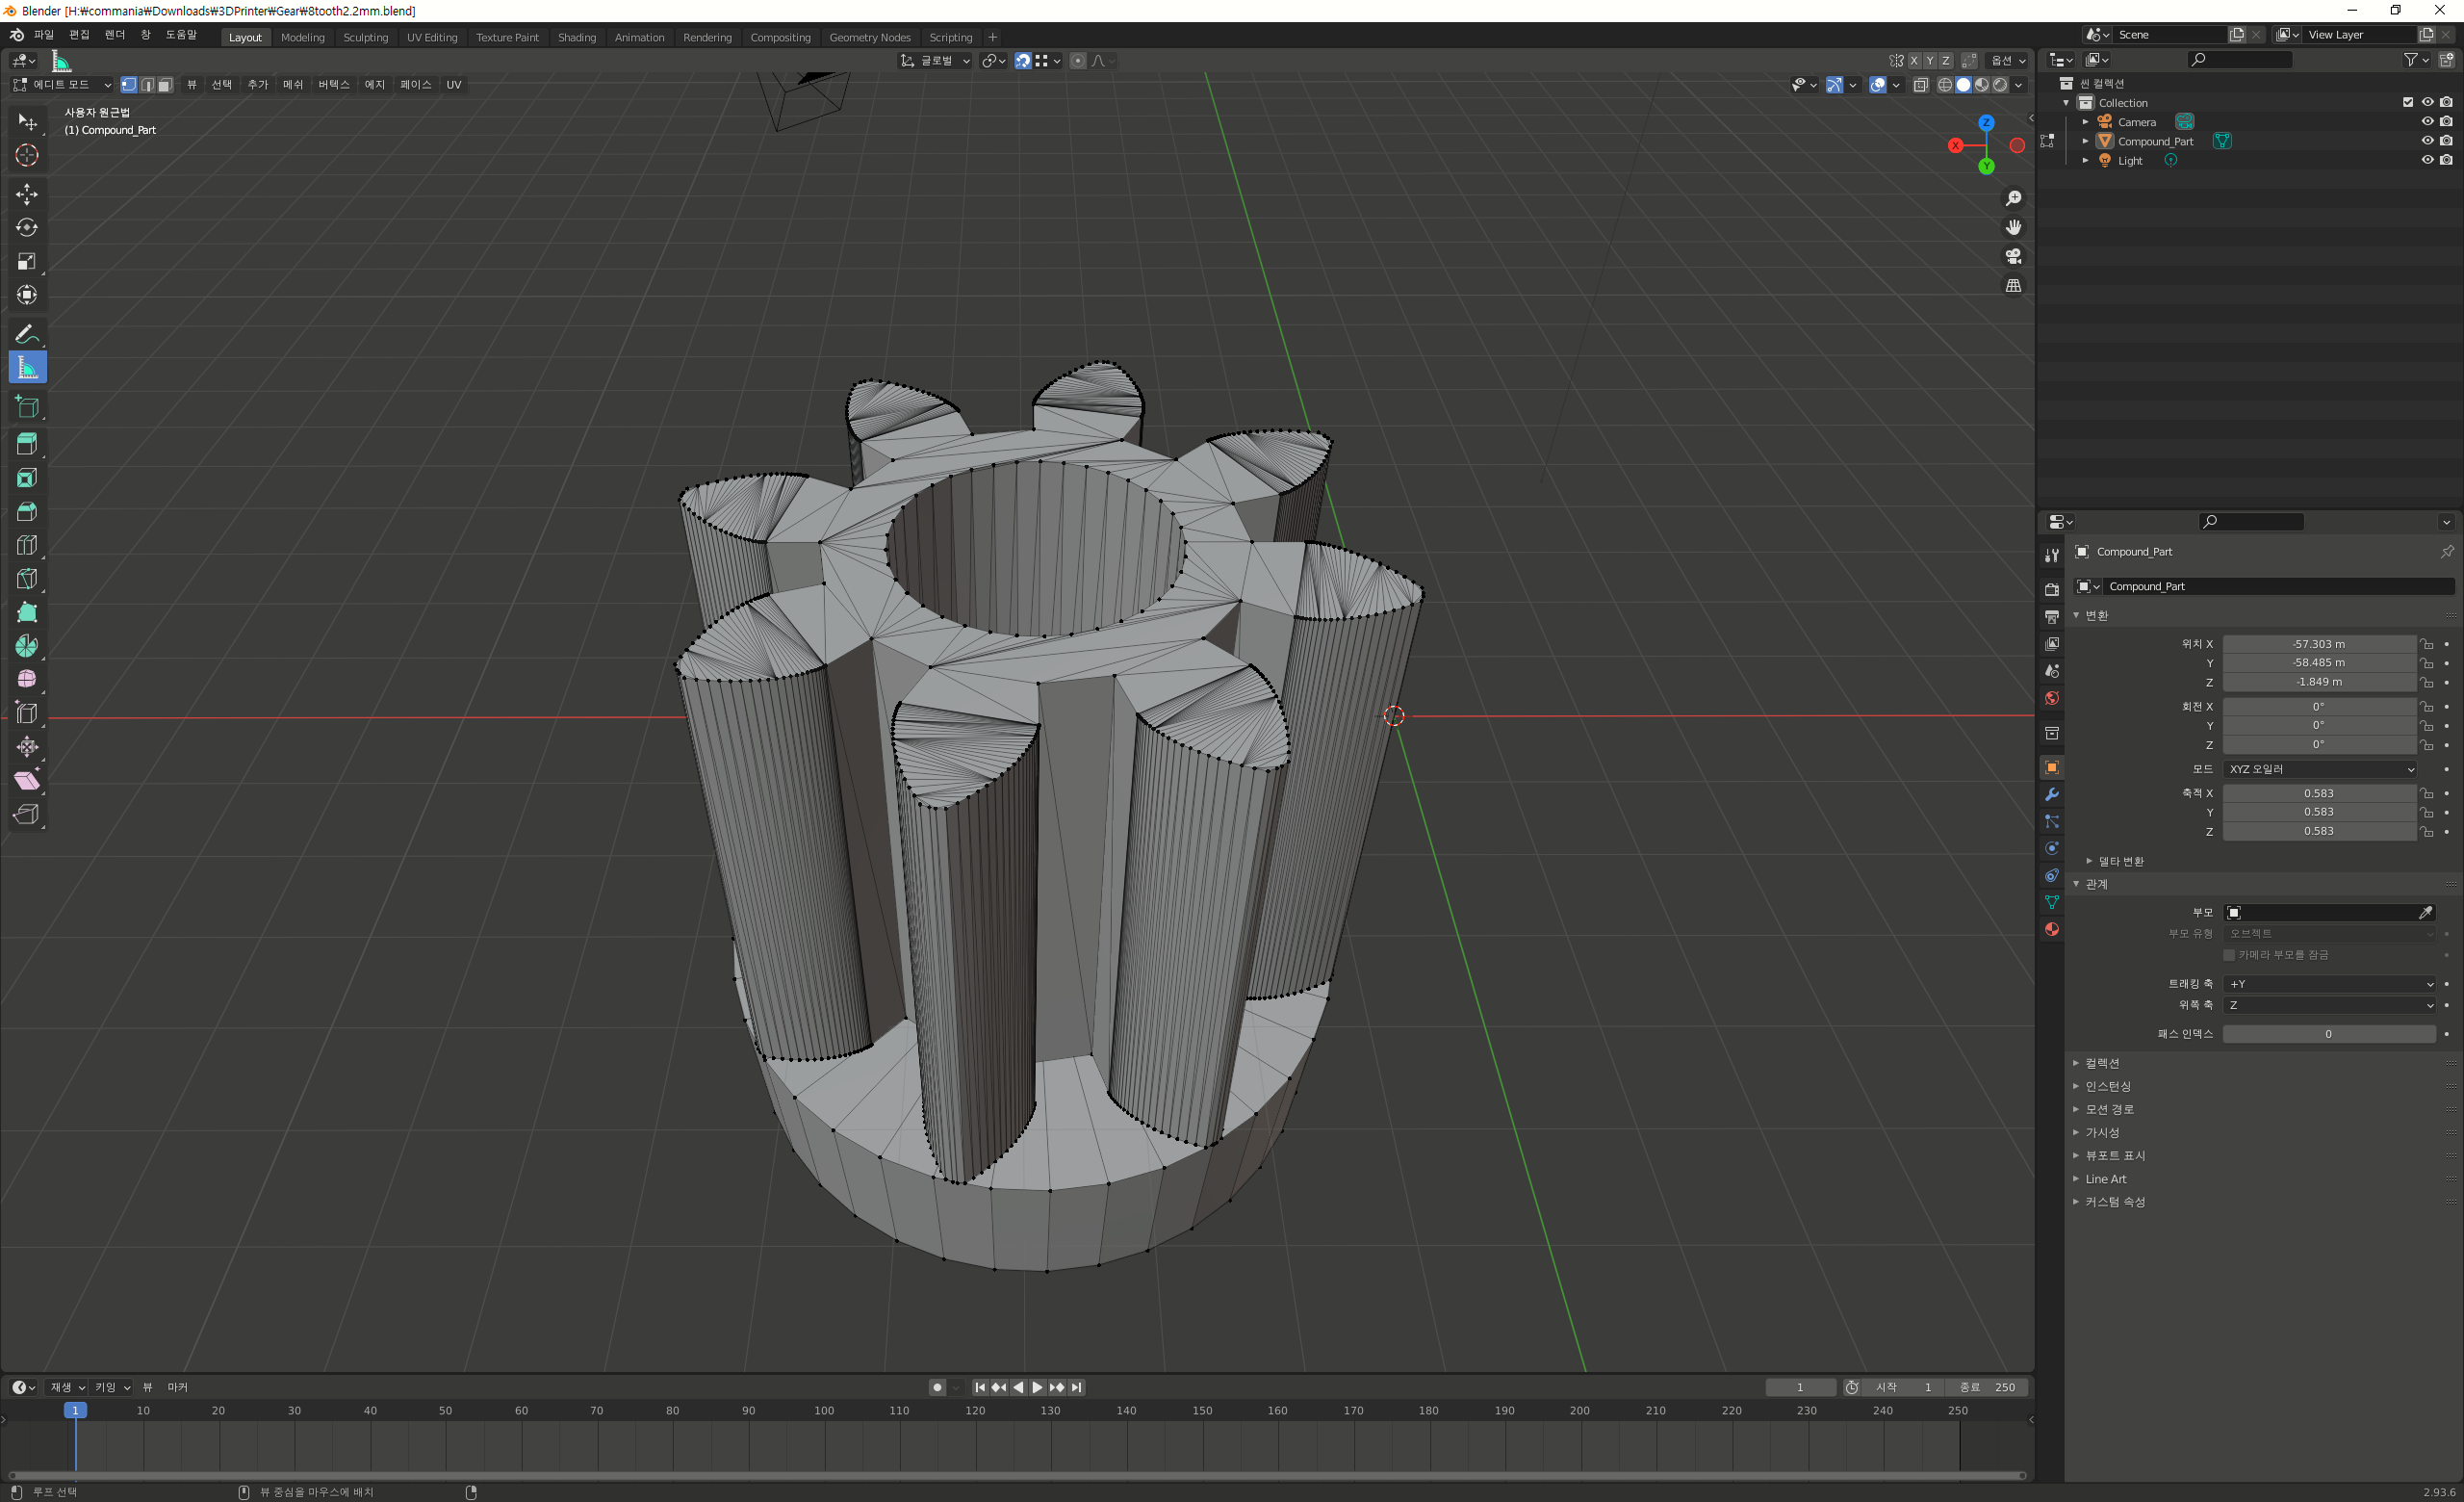This screenshot has height=1502, width=2464.
Task: Expand the Line Art panel
Action: 2105,1179
